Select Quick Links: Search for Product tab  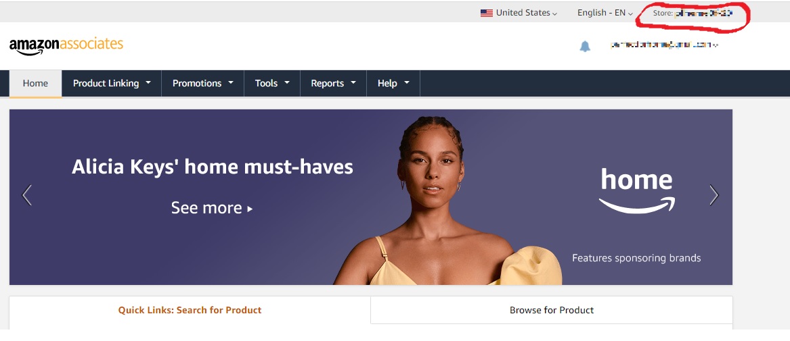click(x=190, y=310)
